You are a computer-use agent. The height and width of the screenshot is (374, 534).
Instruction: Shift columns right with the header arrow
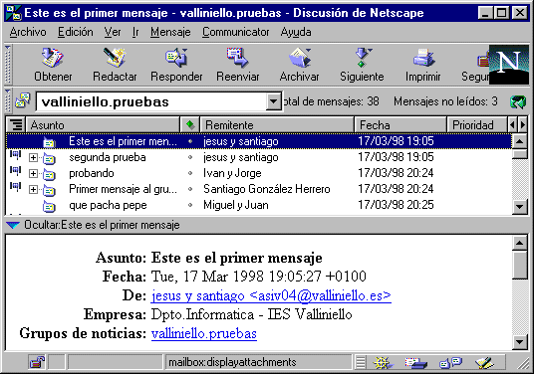(x=523, y=125)
